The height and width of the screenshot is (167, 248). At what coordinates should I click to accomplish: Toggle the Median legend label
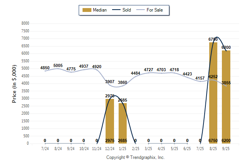[100, 10]
